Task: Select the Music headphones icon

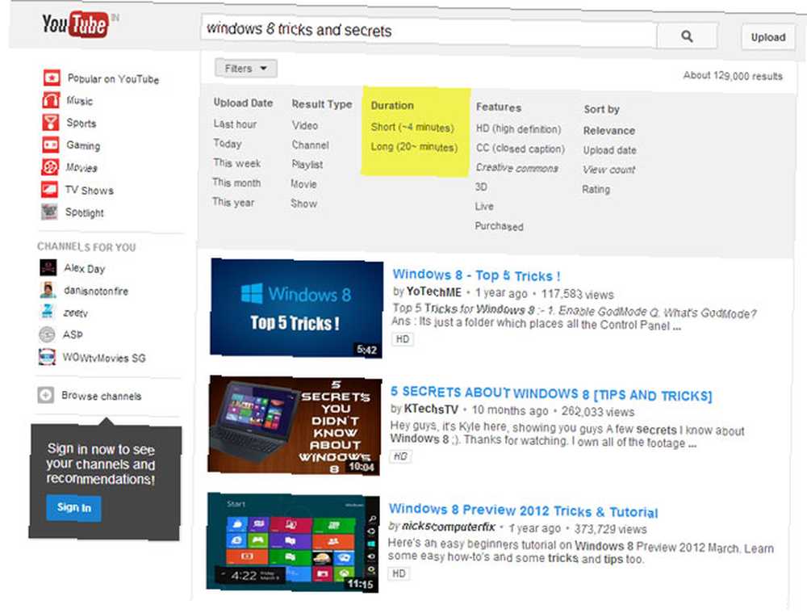Action: click(x=50, y=100)
